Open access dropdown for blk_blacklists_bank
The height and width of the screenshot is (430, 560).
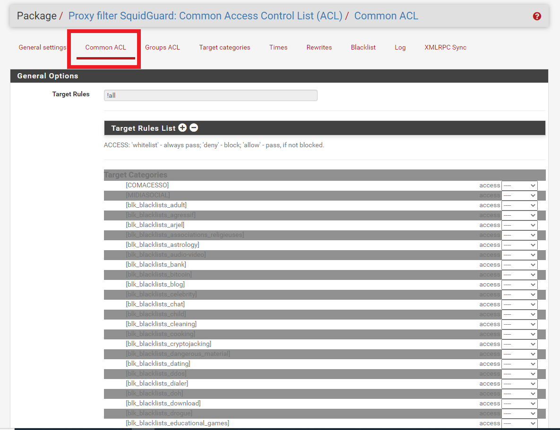[519, 265]
